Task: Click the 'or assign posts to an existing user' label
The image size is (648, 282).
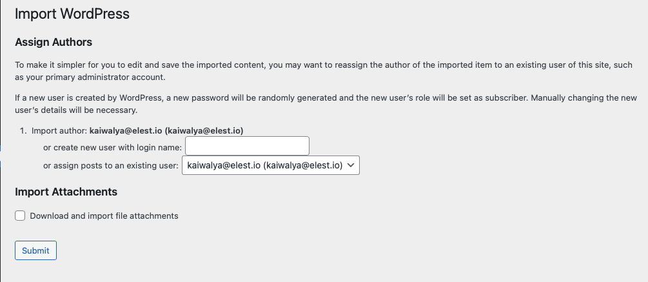Action: [x=111, y=166]
